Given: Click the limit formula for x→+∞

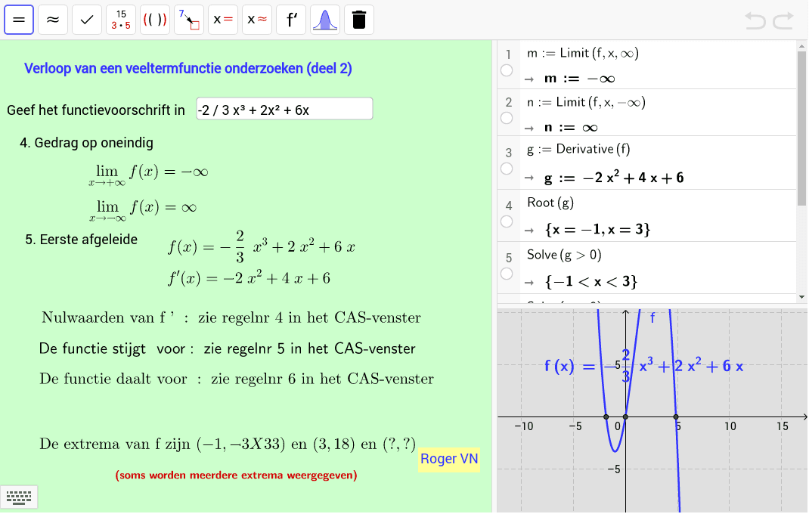Looking at the screenshot, I should click(149, 175).
